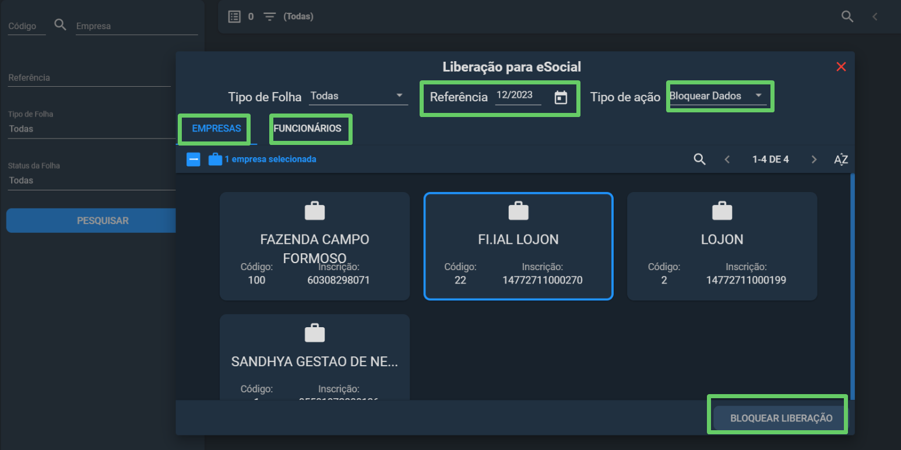Sort the companies alphabetically with the AZ icon
The height and width of the screenshot is (450, 901).
840,160
